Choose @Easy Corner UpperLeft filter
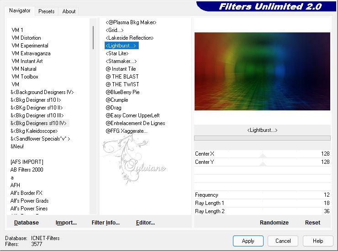This screenshot has height=251, width=338. pos(132,115)
